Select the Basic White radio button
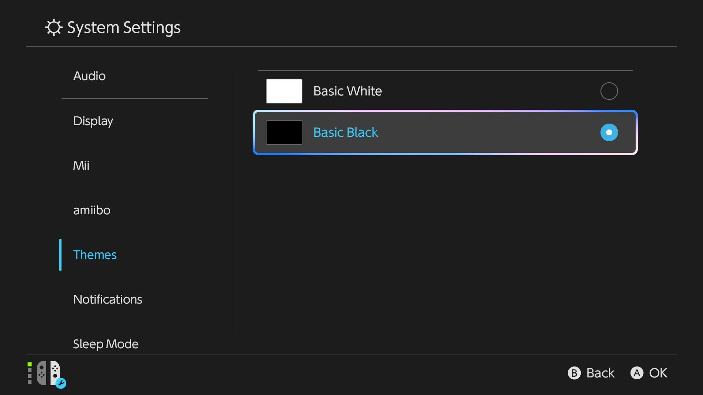This screenshot has width=703, height=395. click(x=609, y=91)
